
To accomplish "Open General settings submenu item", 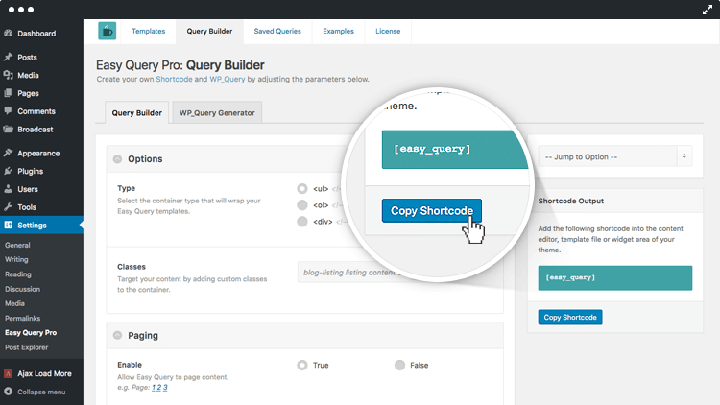I will point(17,245).
